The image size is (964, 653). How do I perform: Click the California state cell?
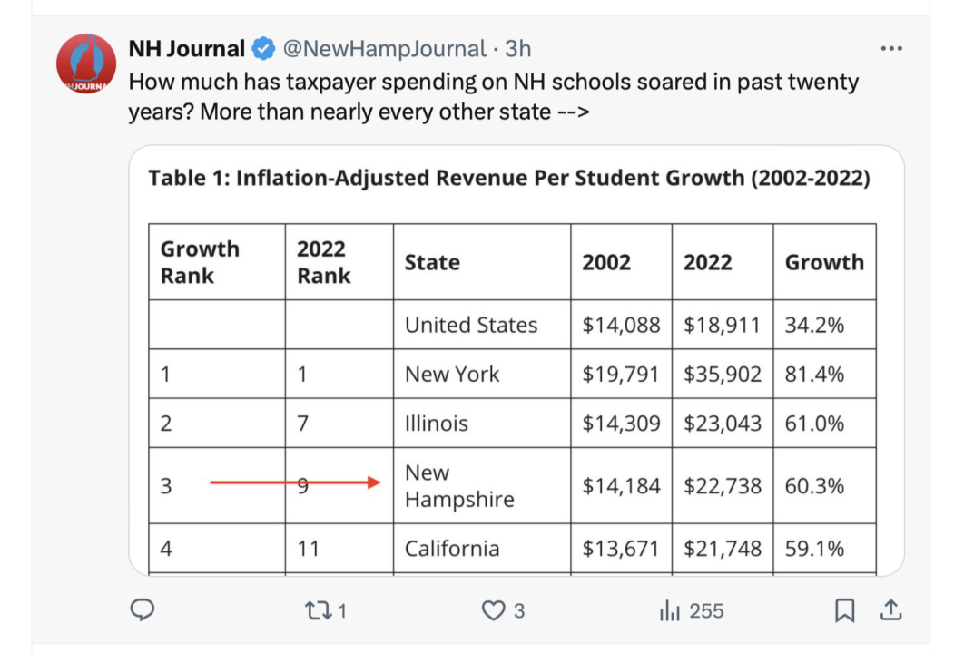click(452, 549)
